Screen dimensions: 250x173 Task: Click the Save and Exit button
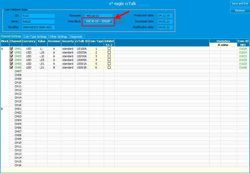[x=240, y=4]
